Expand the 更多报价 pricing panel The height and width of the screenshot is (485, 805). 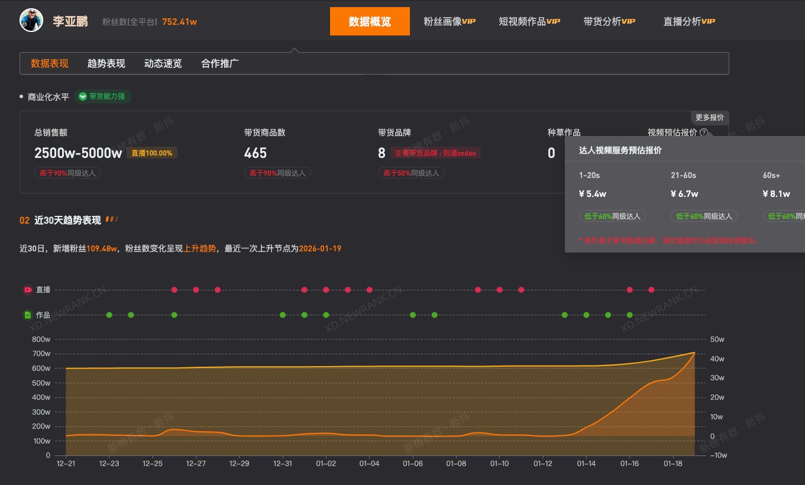pyautogui.click(x=709, y=117)
